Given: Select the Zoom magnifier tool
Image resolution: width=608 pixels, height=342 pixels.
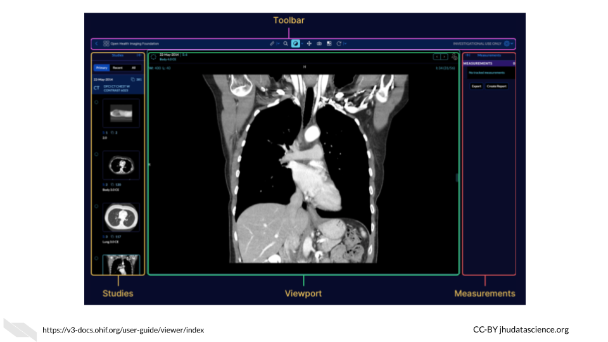Looking at the screenshot, I should (x=286, y=44).
